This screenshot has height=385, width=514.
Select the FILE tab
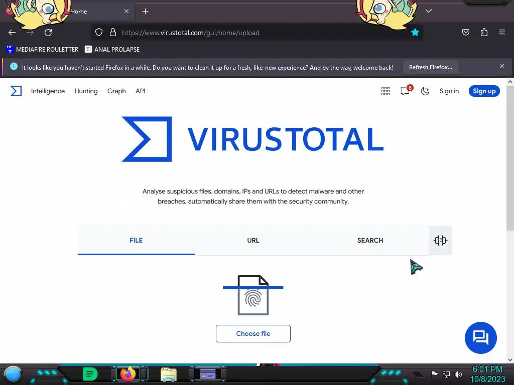tap(136, 240)
